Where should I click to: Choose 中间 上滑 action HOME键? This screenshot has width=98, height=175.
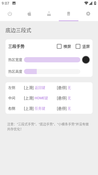[x=41, y=98]
